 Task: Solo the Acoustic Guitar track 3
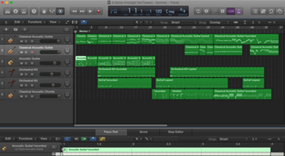(26, 63)
